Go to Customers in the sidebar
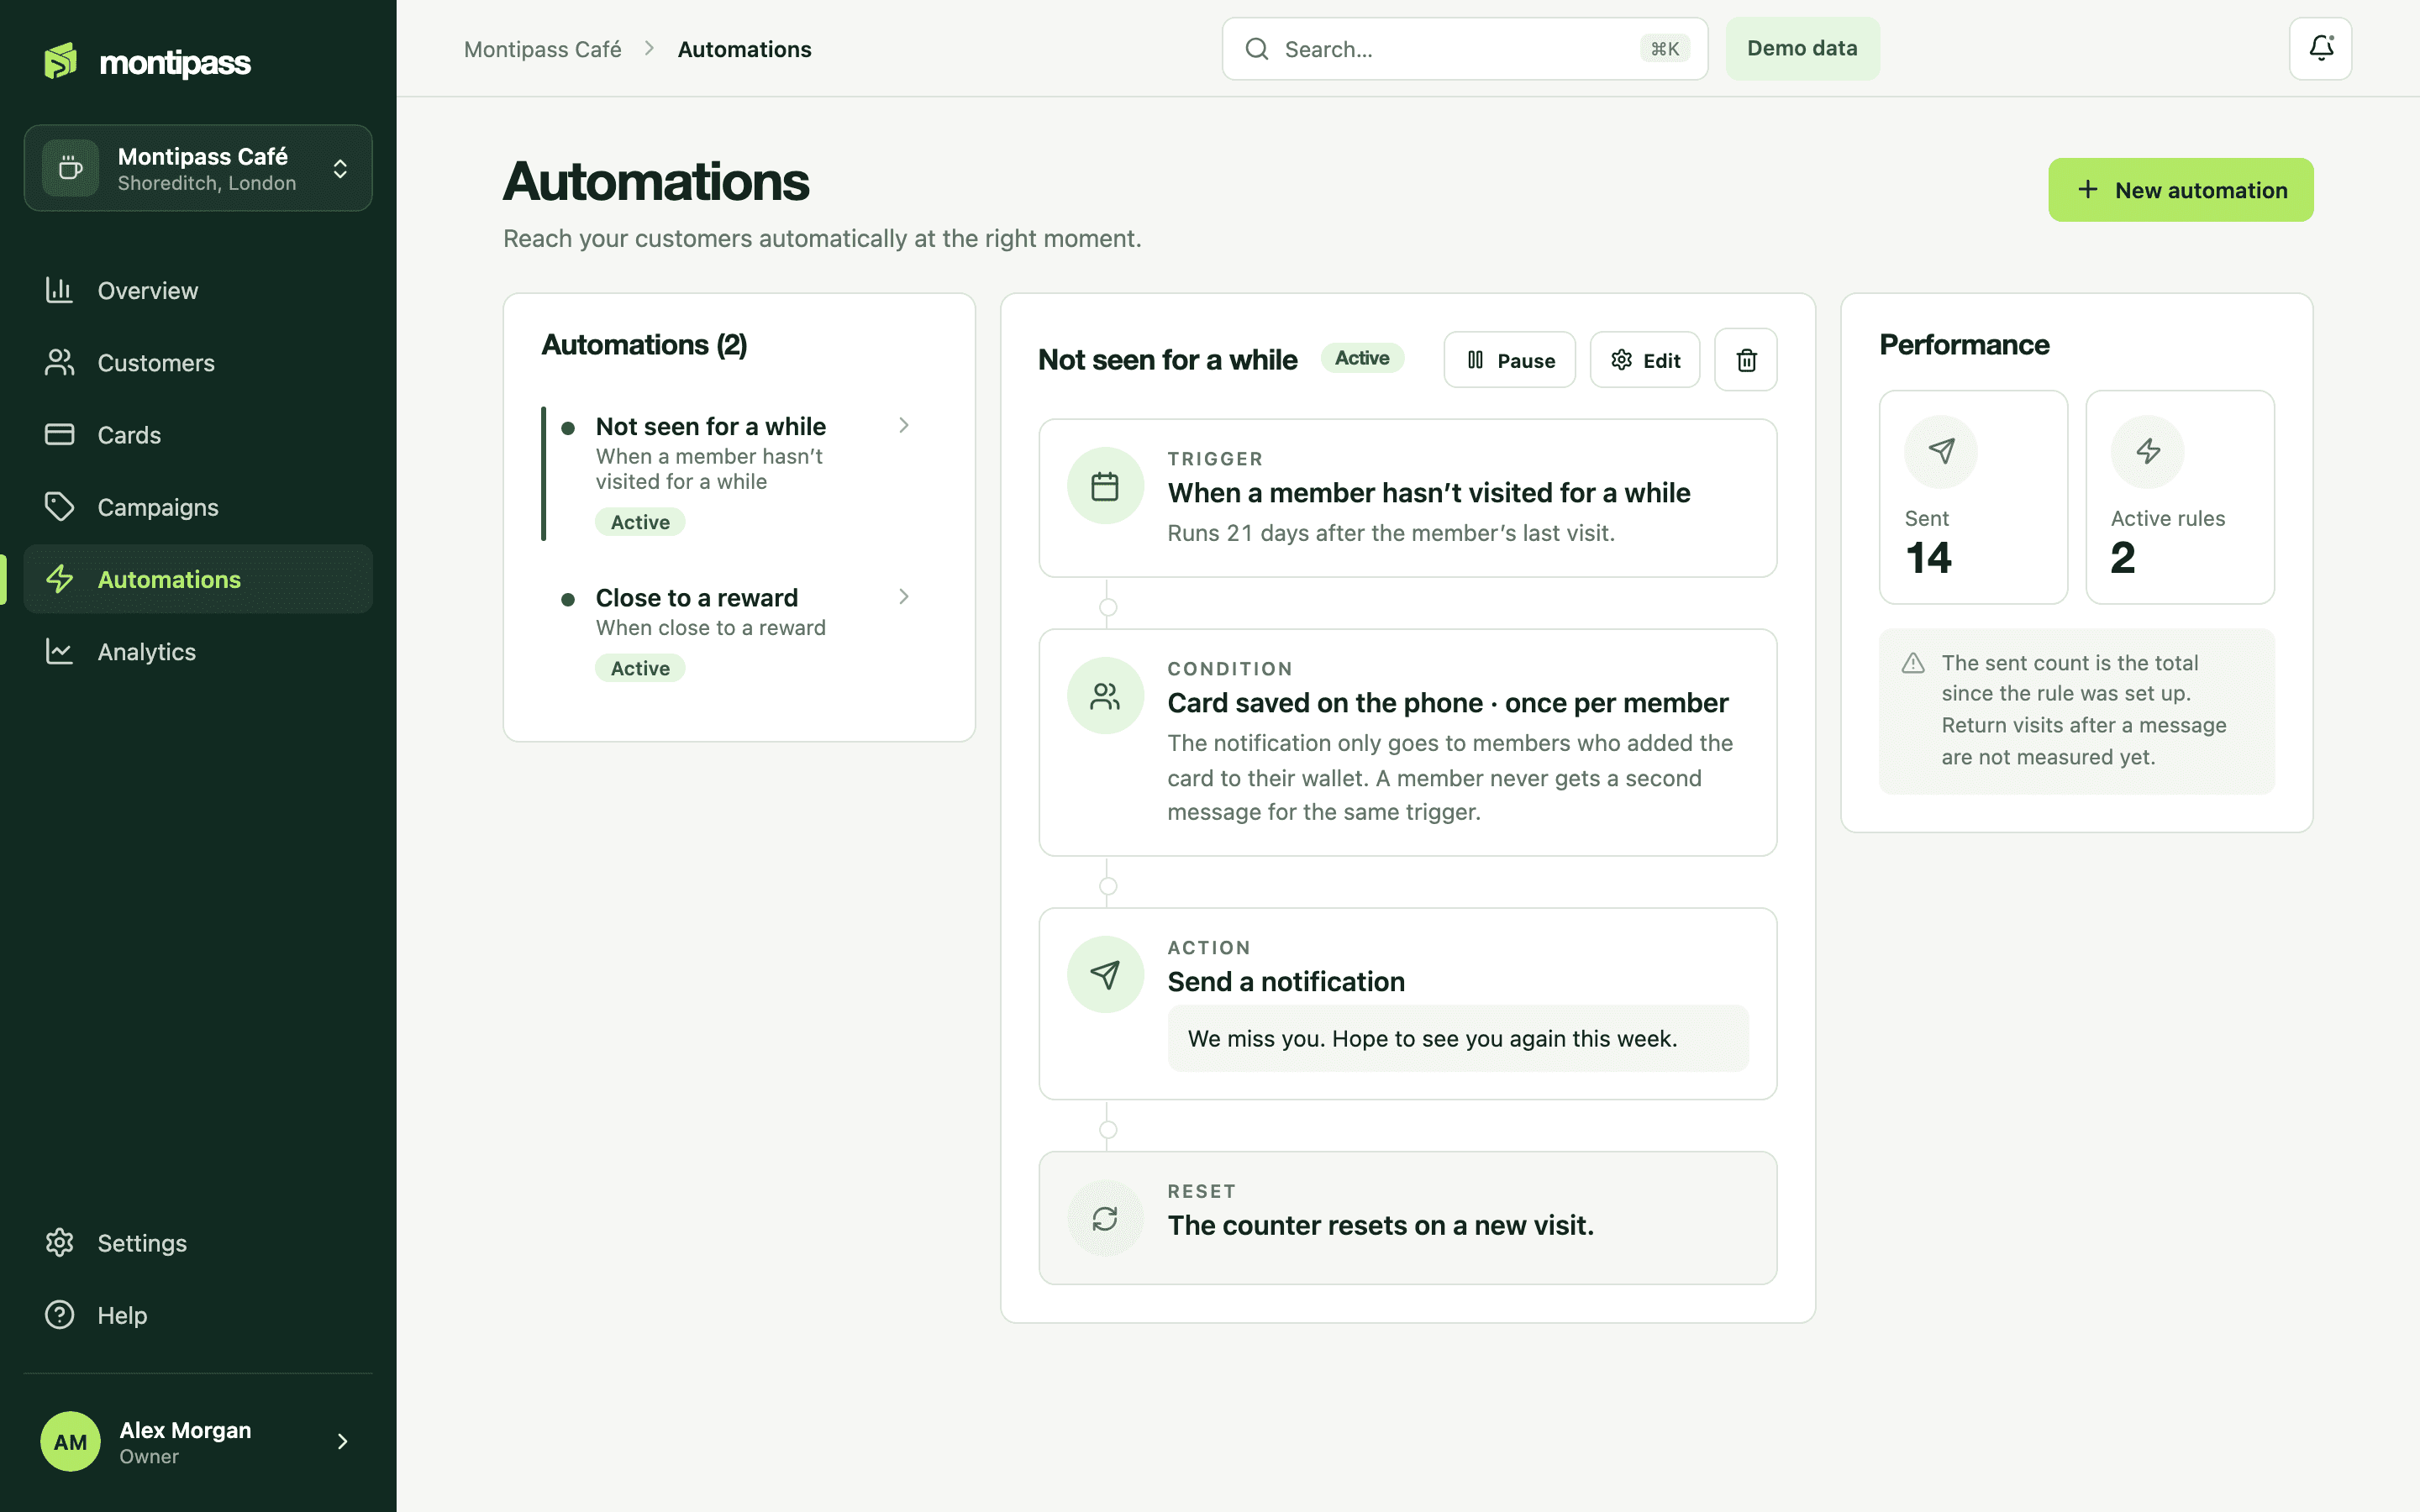Screen dimensions: 2420x1512 point(198,363)
